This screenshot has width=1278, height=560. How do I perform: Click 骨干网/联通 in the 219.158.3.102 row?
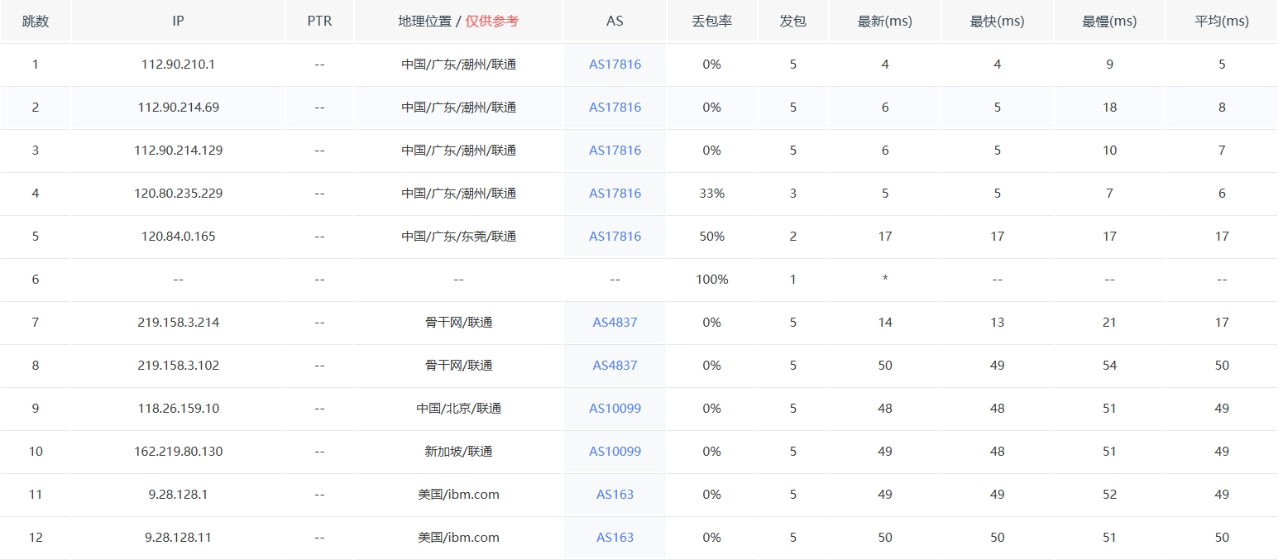pos(458,365)
